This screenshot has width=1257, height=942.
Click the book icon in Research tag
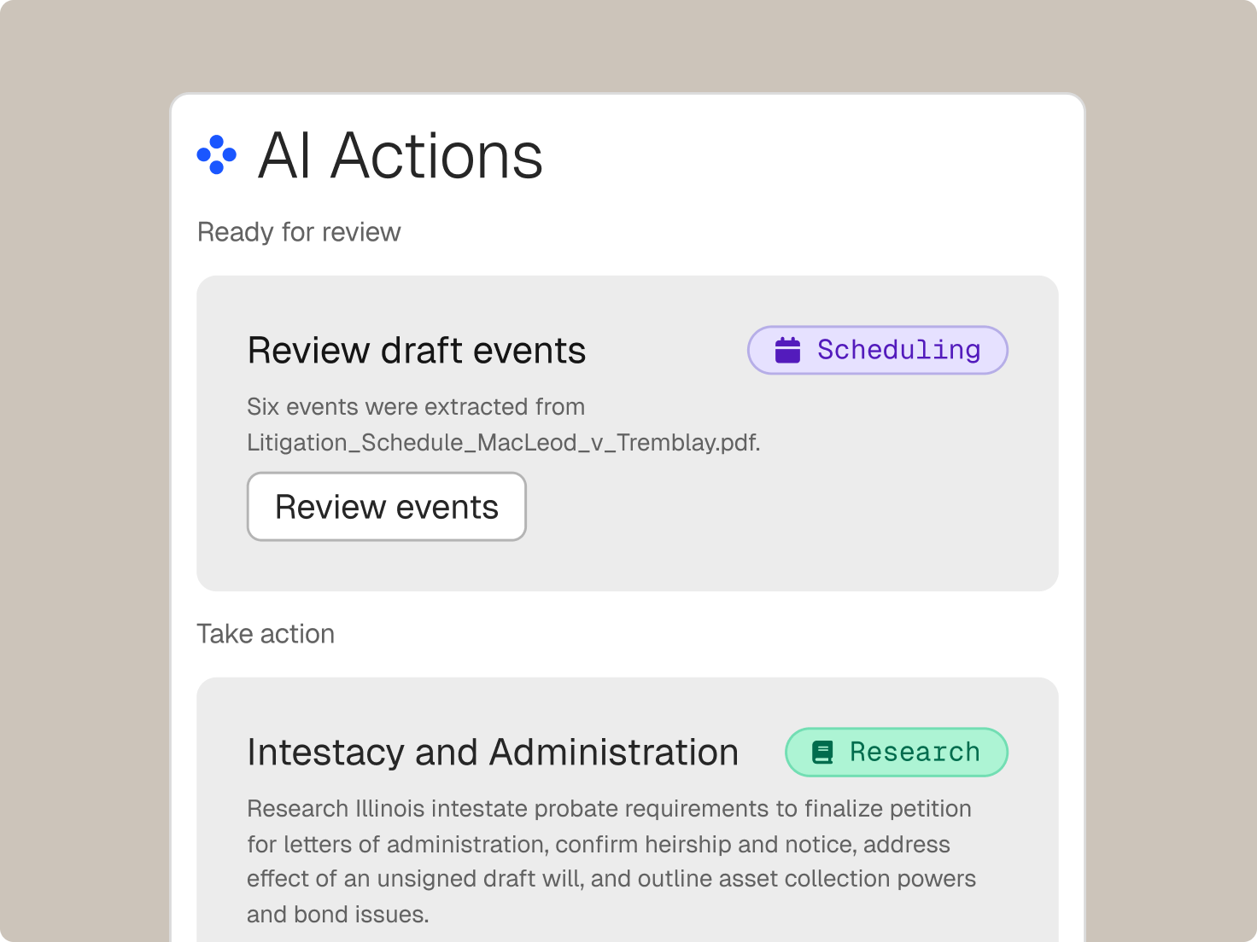pos(822,753)
